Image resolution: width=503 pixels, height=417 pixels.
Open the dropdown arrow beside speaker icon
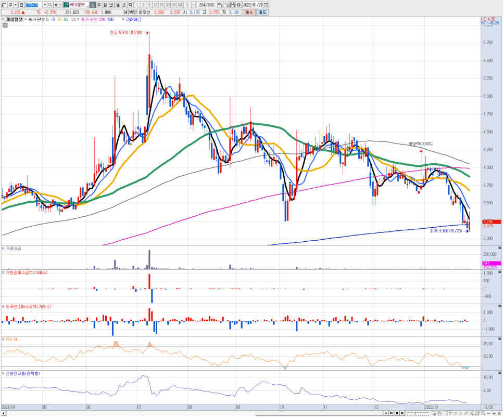point(61,5)
